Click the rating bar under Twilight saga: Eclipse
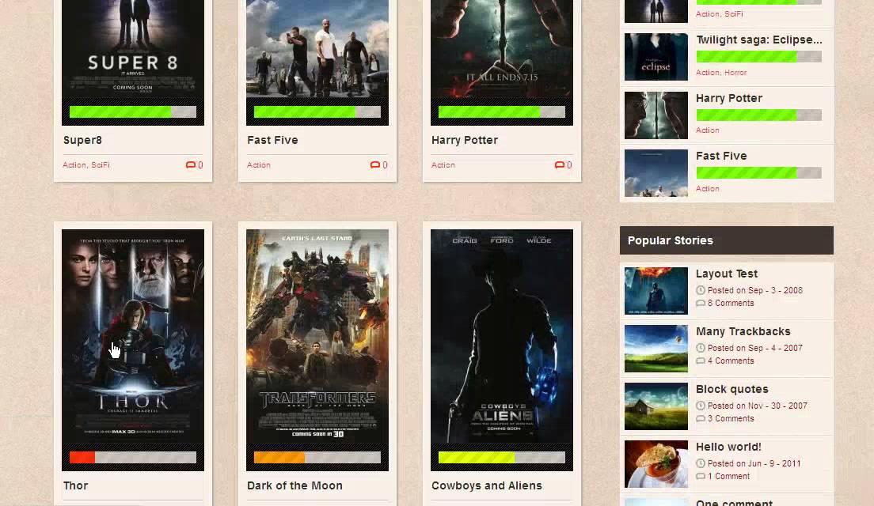The width and height of the screenshot is (874, 506). tap(758, 56)
